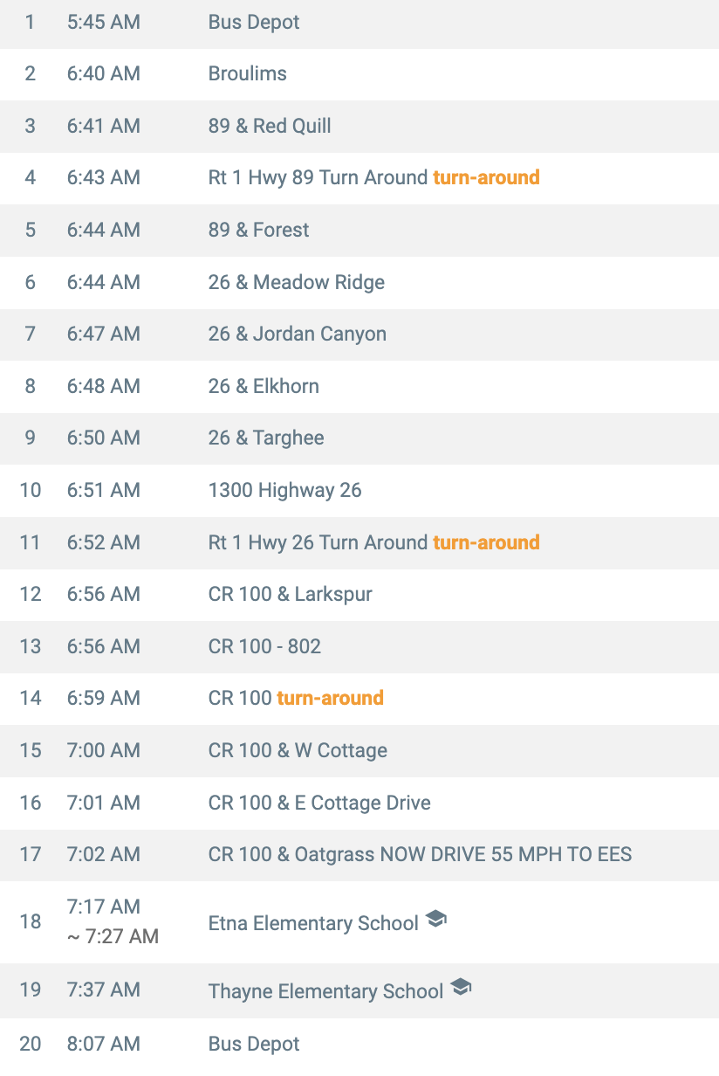Select the 26 & Meadow Ridge stop

point(296,282)
